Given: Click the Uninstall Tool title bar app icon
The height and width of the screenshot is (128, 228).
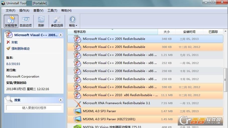Looking at the screenshot, I should 3,3.
